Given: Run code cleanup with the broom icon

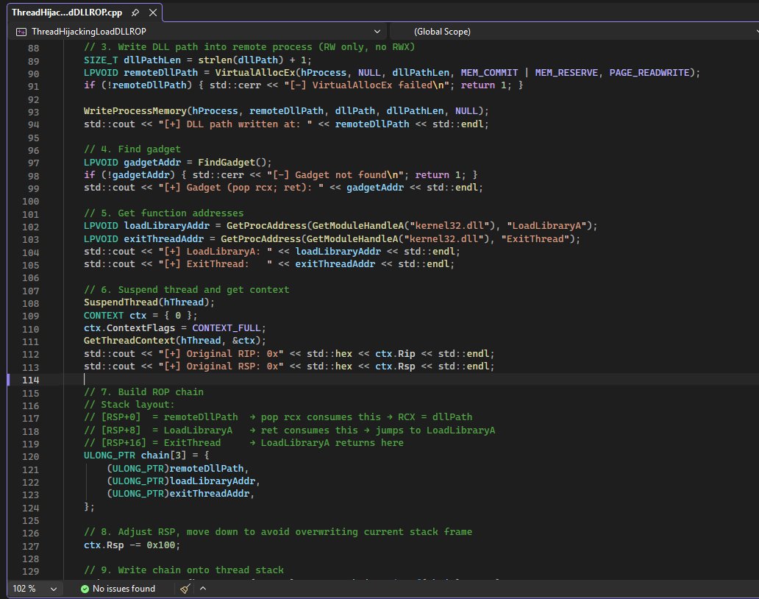Looking at the screenshot, I should coord(185,589).
